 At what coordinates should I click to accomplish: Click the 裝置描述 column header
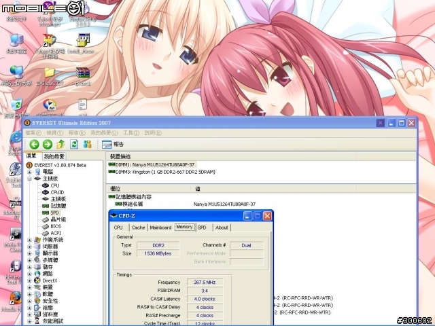(230, 157)
